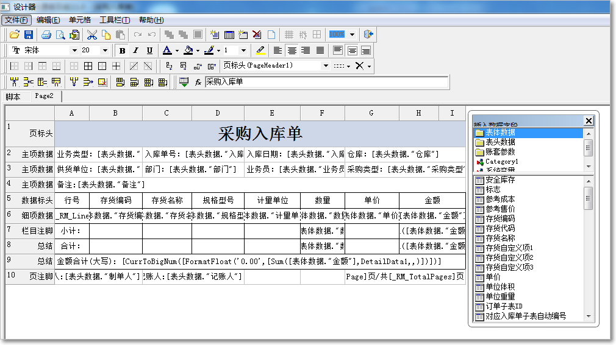Click the highlighter pen icon
Viewport: 616px width, 345px height.
260,51
